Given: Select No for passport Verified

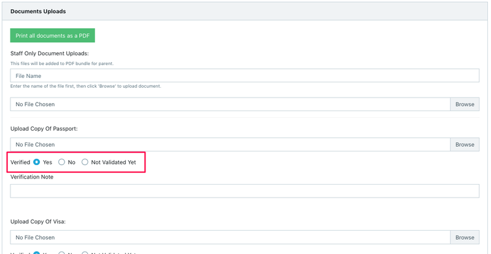Looking at the screenshot, I should (61, 163).
